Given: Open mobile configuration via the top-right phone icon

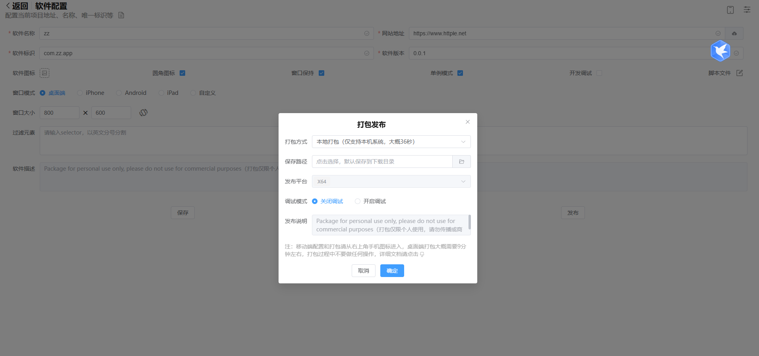Looking at the screenshot, I should 730,10.
